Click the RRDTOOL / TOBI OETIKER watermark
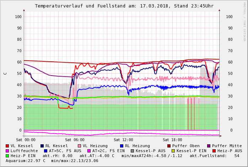248x167 pixels. [x=244, y=21]
